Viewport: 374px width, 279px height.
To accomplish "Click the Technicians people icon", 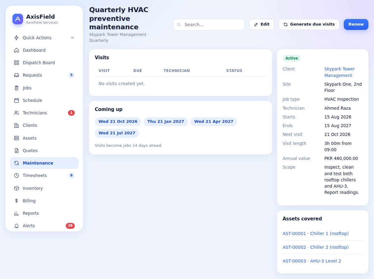I will (x=17, y=113).
